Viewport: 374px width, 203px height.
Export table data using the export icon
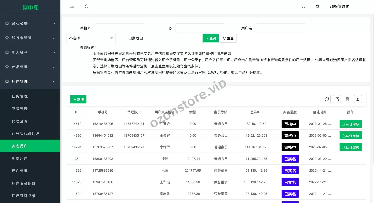click(x=358, y=99)
